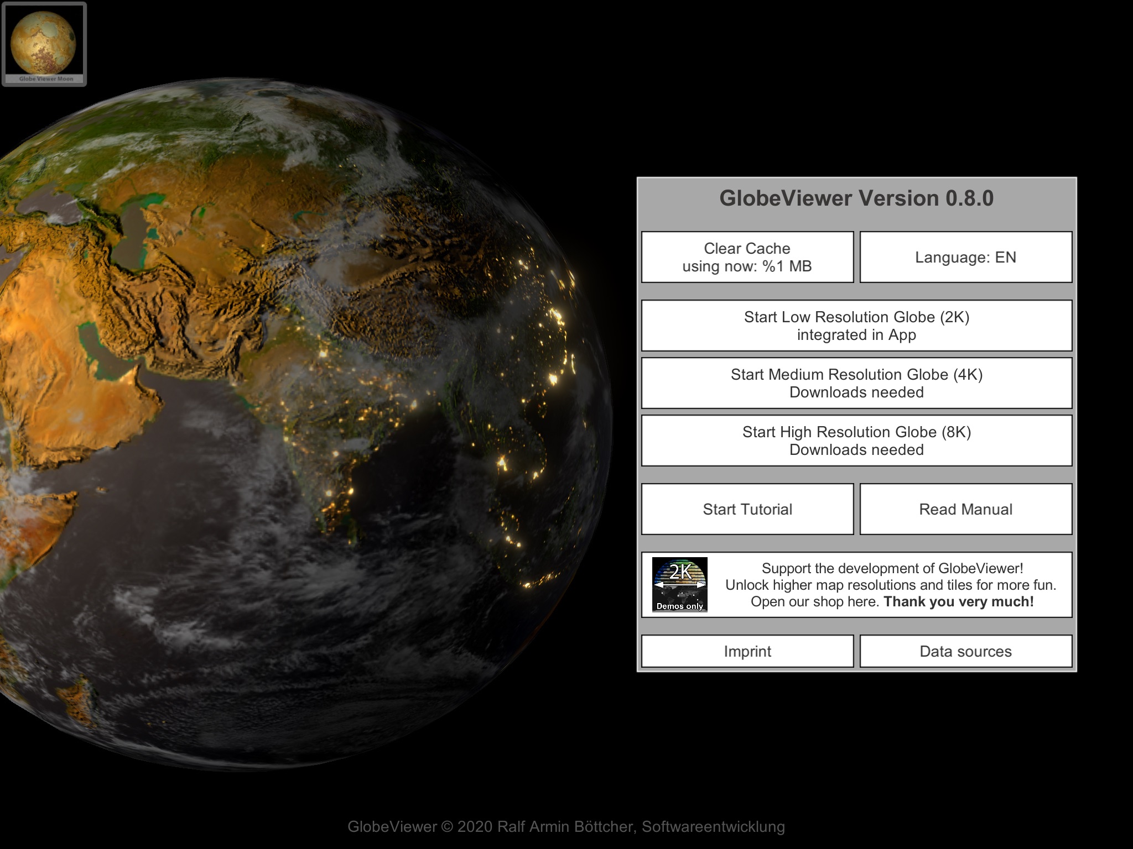
Task: View the Imprint information
Action: coord(747,649)
